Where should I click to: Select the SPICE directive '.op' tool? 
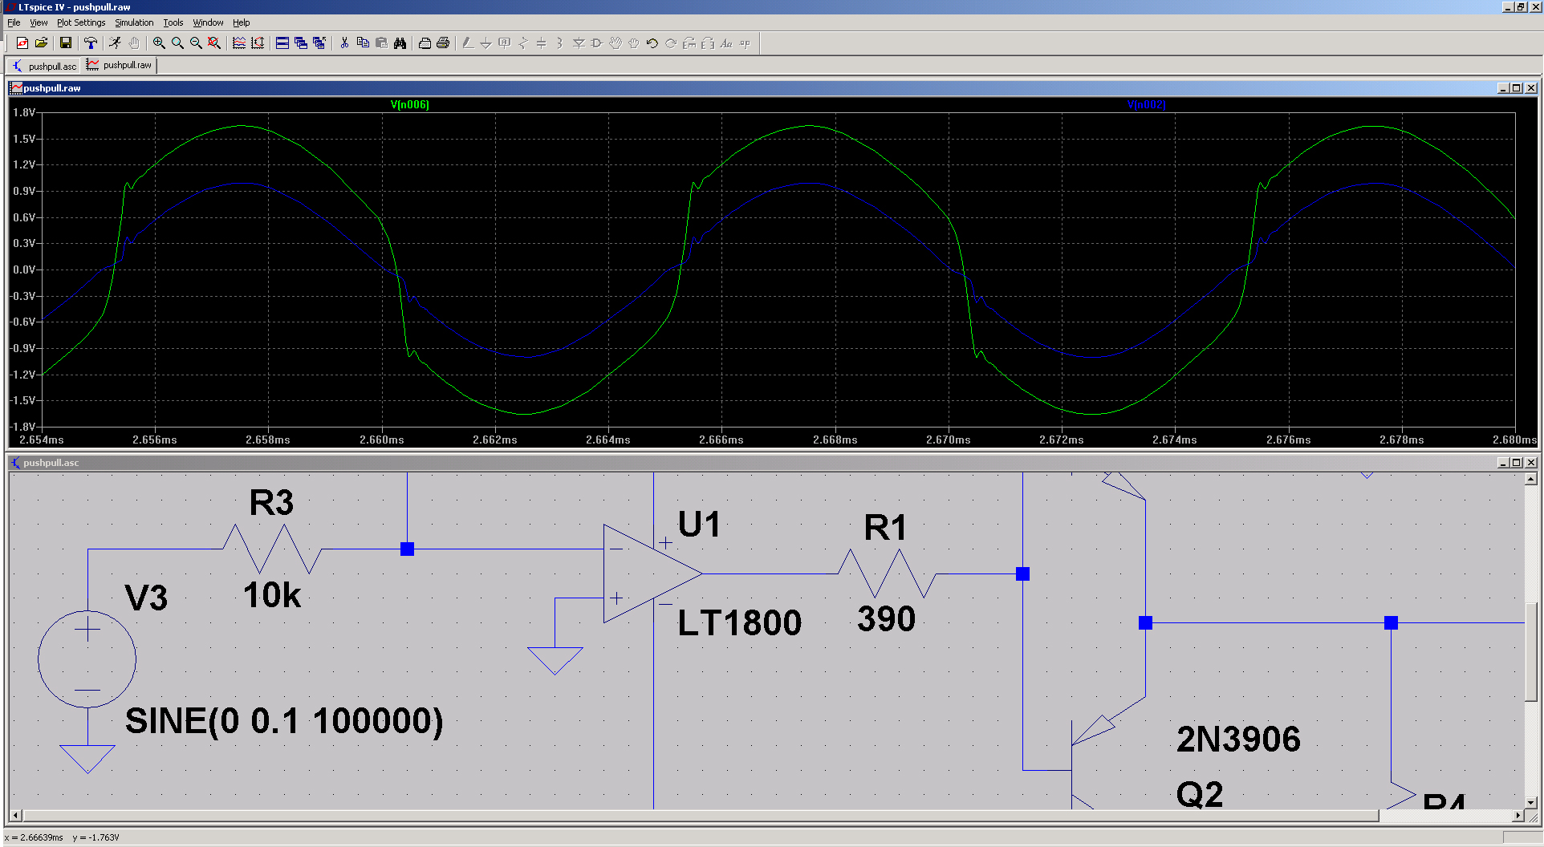[x=745, y=43]
